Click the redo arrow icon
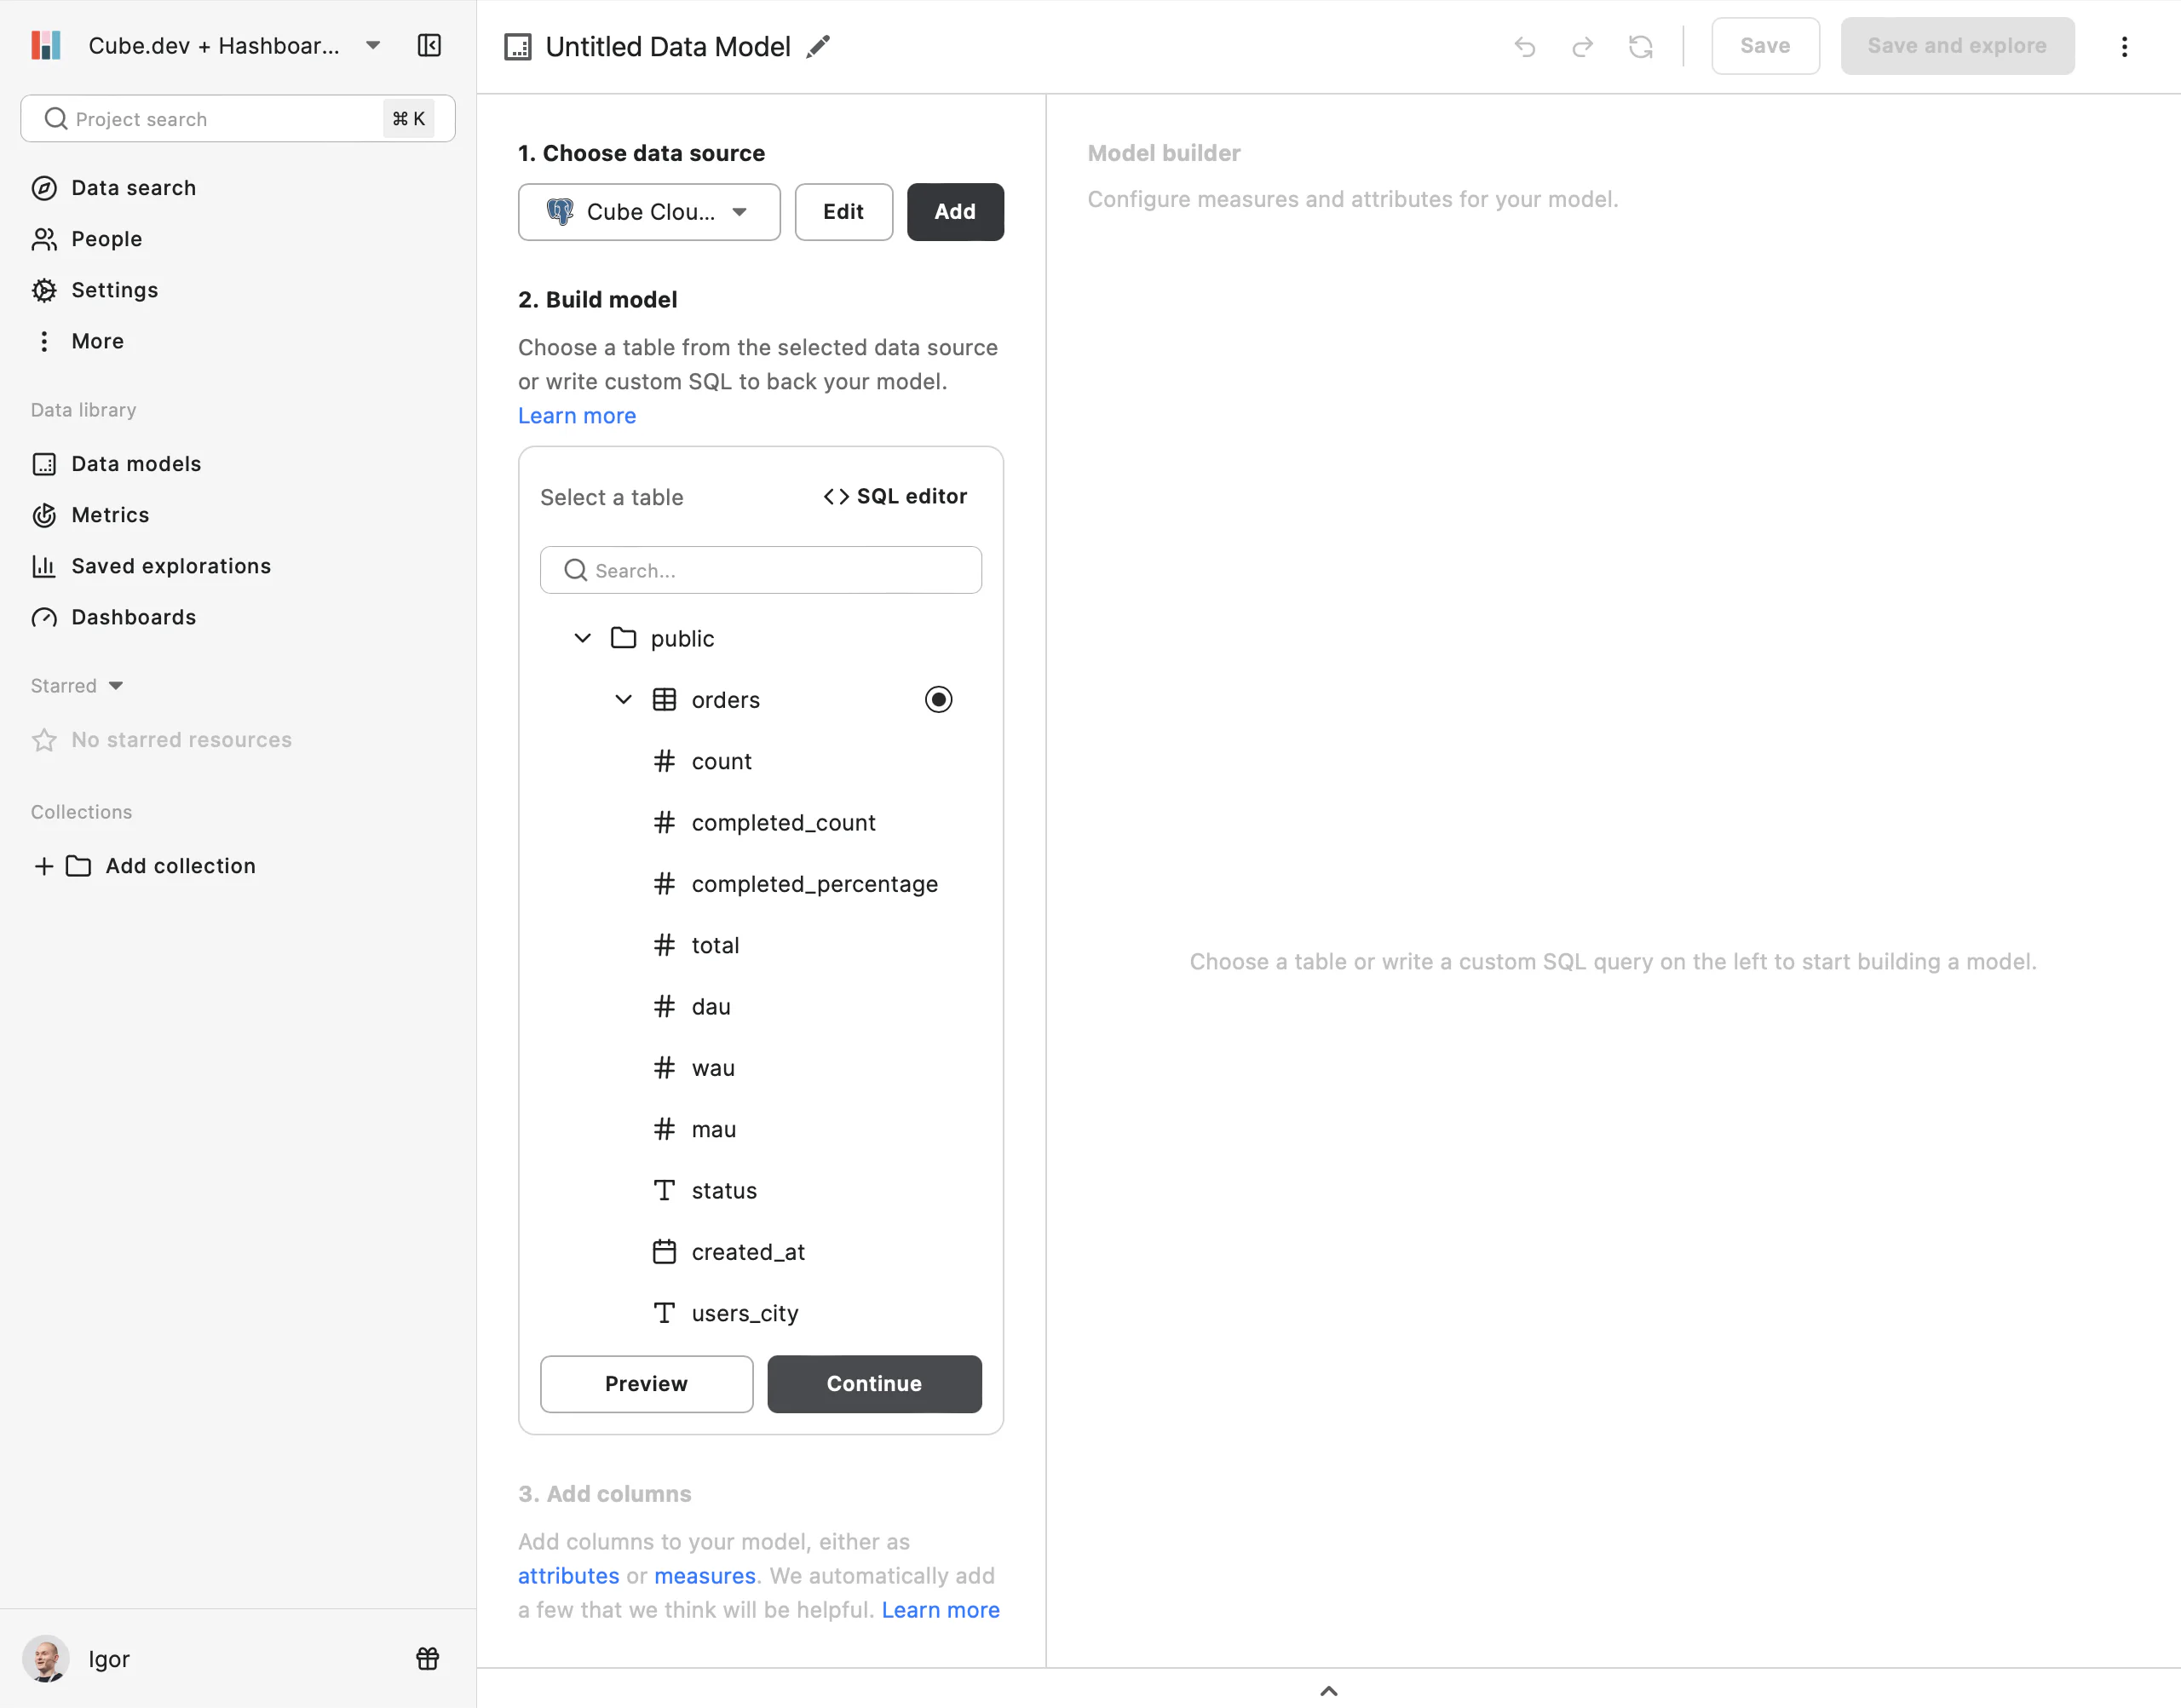The width and height of the screenshot is (2181, 1708). coord(1582,47)
